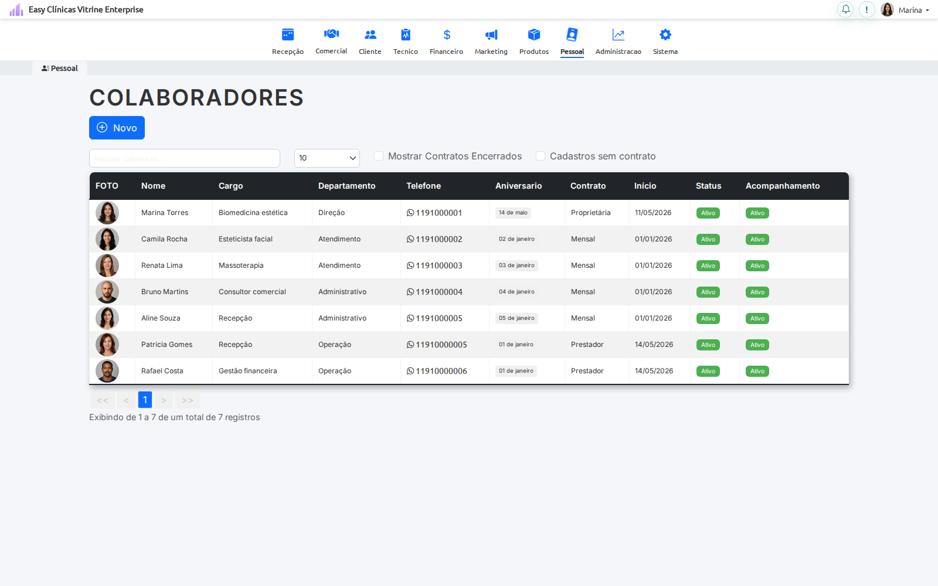The height and width of the screenshot is (586, 938).
Task: Select the Pessoal menu item
Action: (x=572, y=41)
